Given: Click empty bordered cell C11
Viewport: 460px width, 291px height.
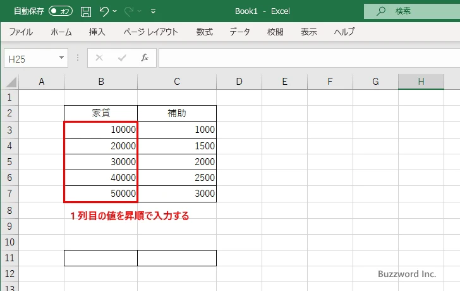Looking at the screenshot, I should coord(177,258).
